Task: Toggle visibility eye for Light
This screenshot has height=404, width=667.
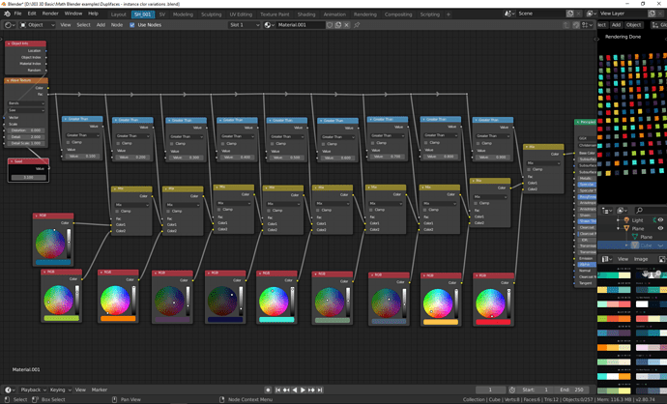Action: pyautogui.click(x=660, y=219)
